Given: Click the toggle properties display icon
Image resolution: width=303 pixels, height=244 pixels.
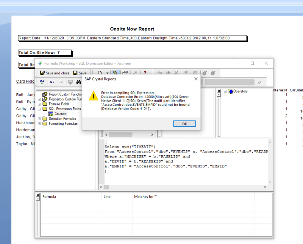Looking at the screenshot, I should pos(125,73).
